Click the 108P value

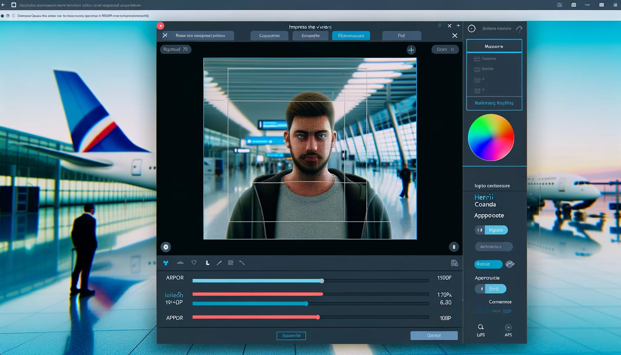pyautogui.click(x=445, y=318)
